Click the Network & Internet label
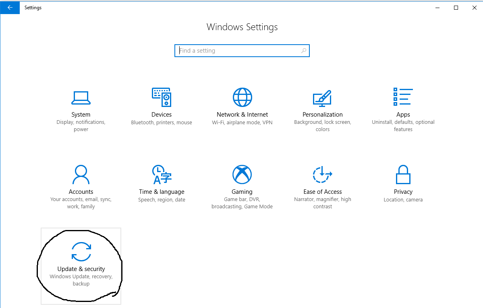This screenshot has width=483, height=308. pos(242,115)
